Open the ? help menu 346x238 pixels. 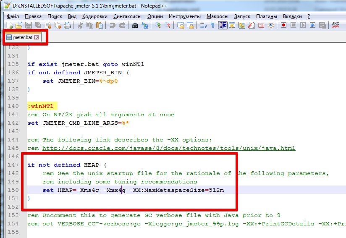point(309,16)
